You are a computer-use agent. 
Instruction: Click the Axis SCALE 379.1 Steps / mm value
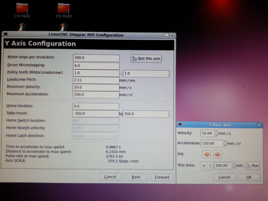pos(123,161)
